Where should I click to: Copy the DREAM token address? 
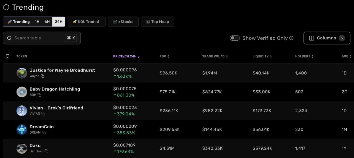point(44,133)
